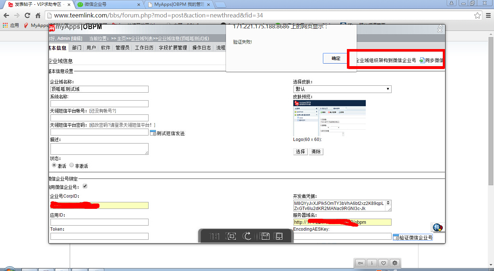This screenshot has height=271, width=494.
Task: Click the 测试短信发送 icon button
Action: [167, 133]
